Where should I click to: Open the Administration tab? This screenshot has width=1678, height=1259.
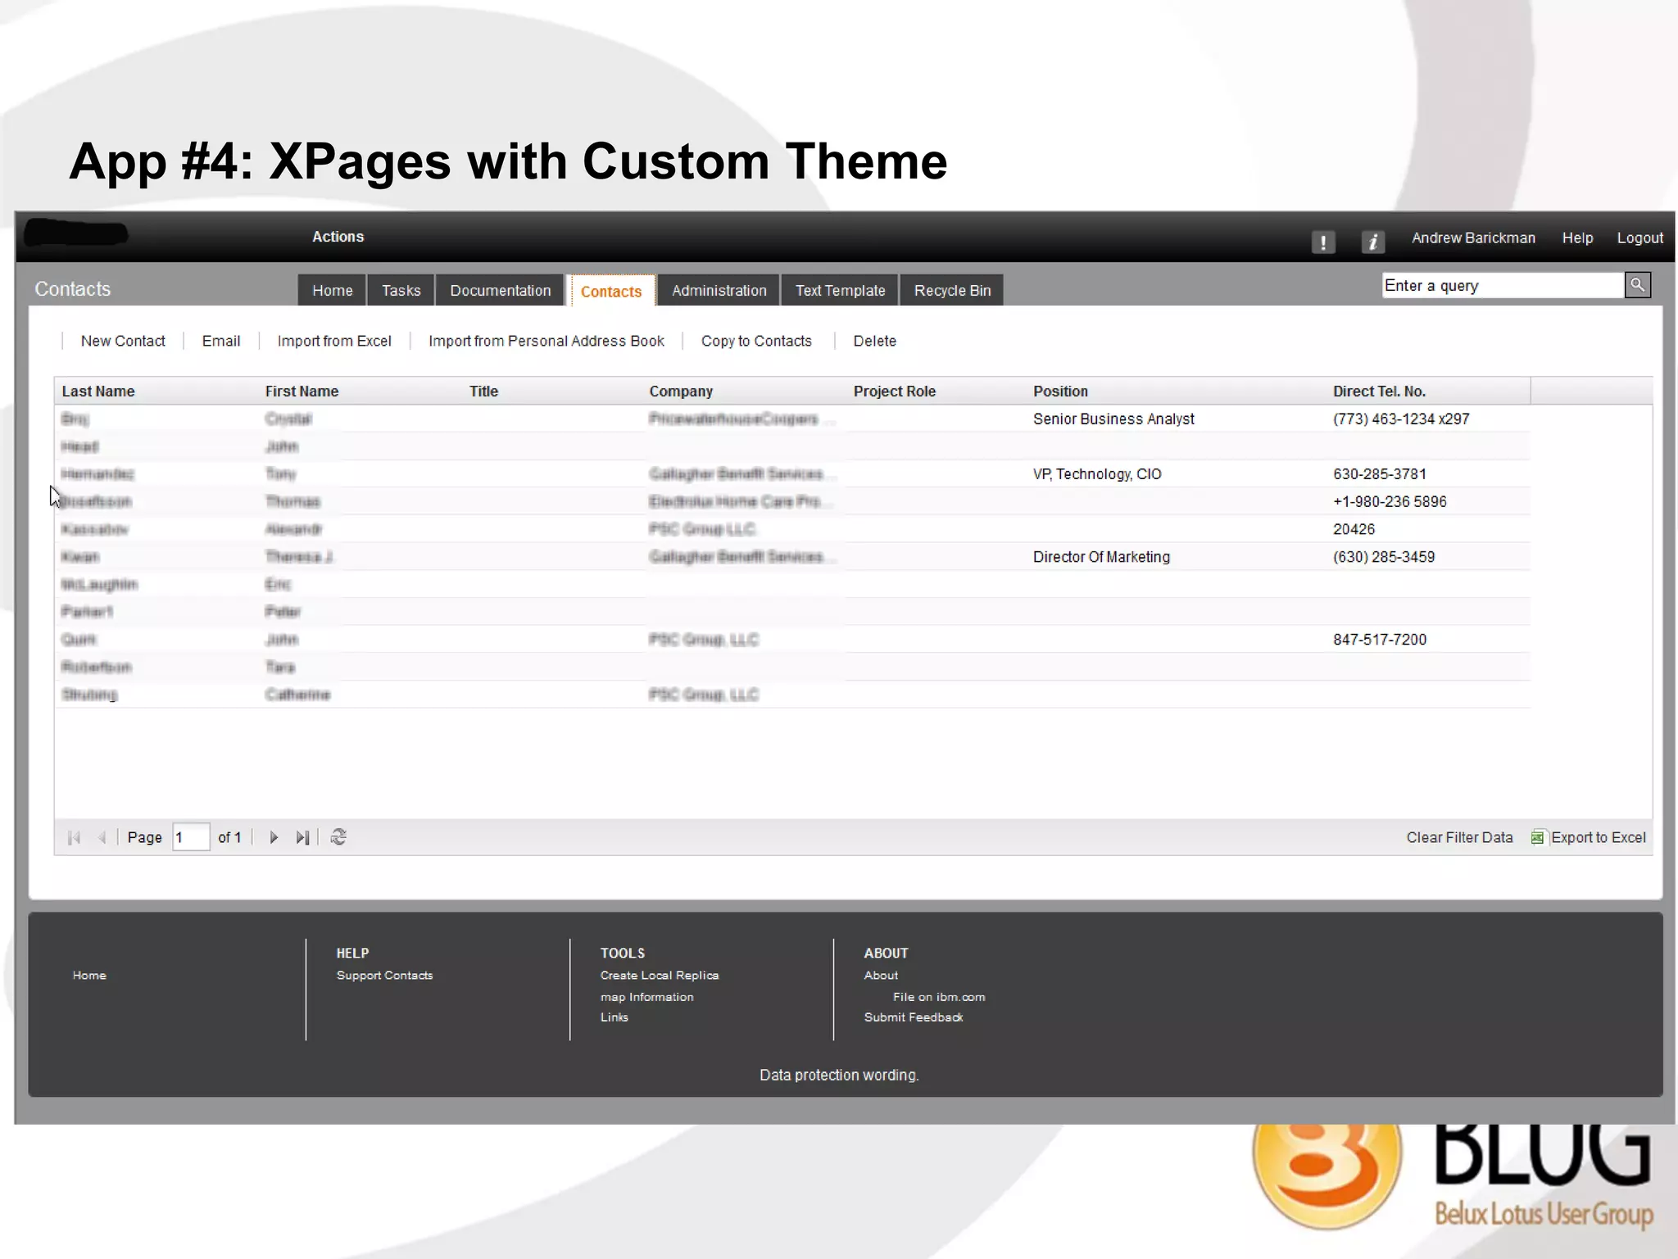719,291
